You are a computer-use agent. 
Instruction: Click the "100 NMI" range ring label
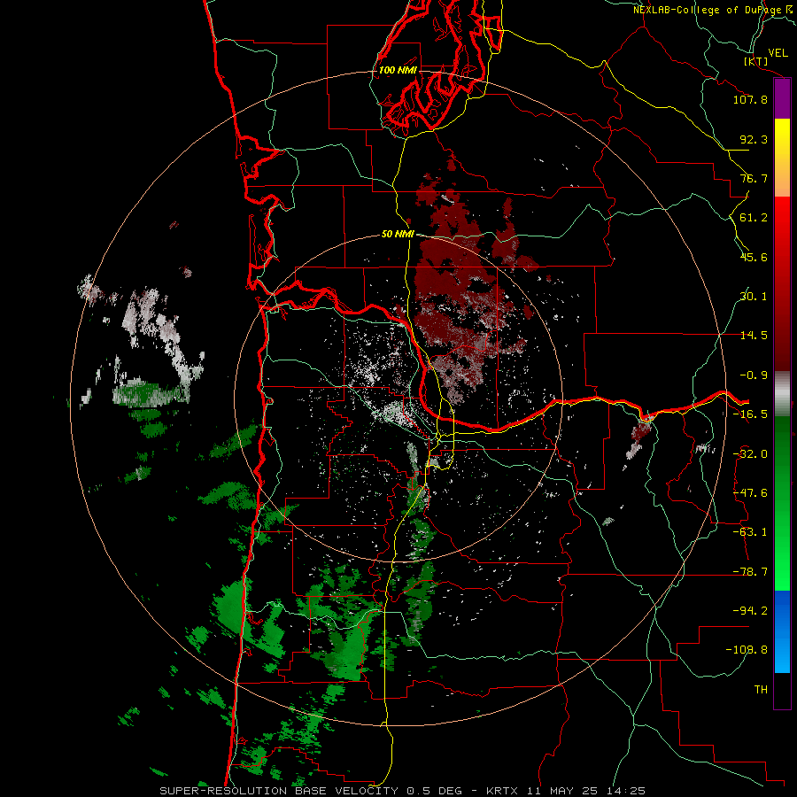coord(398,70)
